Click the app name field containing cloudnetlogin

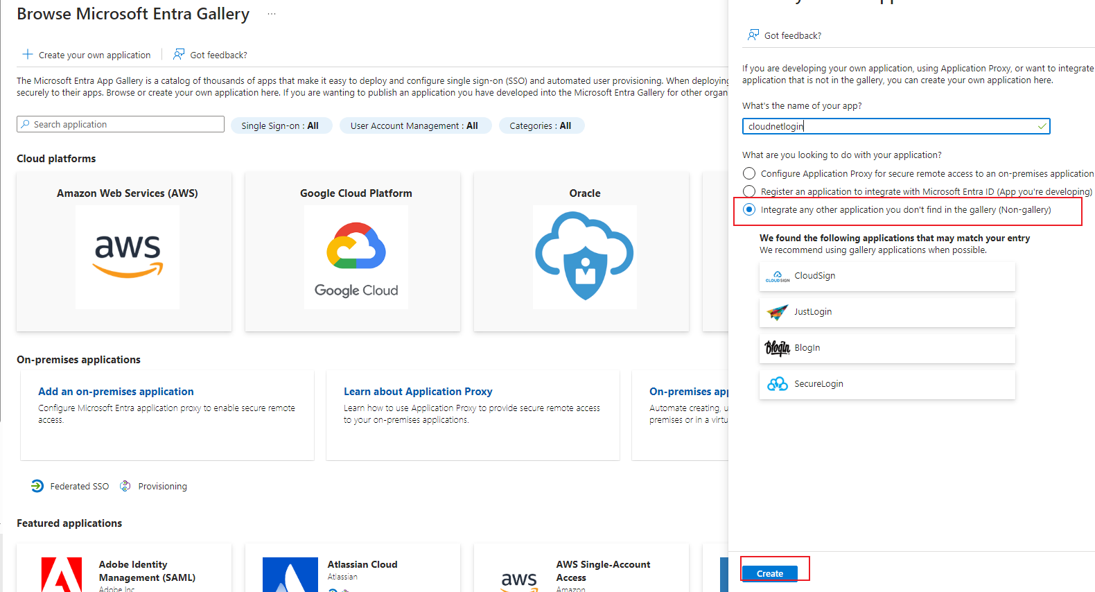(896, 126)
